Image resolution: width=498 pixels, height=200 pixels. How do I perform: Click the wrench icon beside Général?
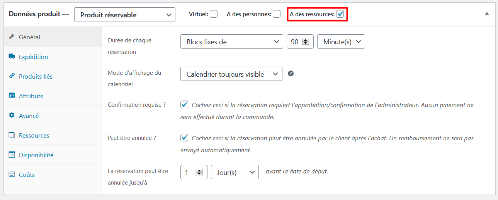(x=12, y=37)
